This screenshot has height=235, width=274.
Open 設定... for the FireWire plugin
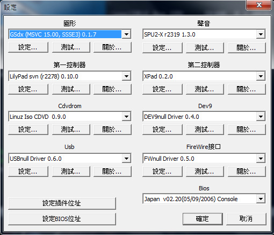tap(162, 172)
